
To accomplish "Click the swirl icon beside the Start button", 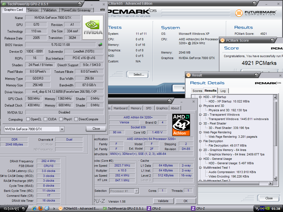I will (x=23, y=208).
